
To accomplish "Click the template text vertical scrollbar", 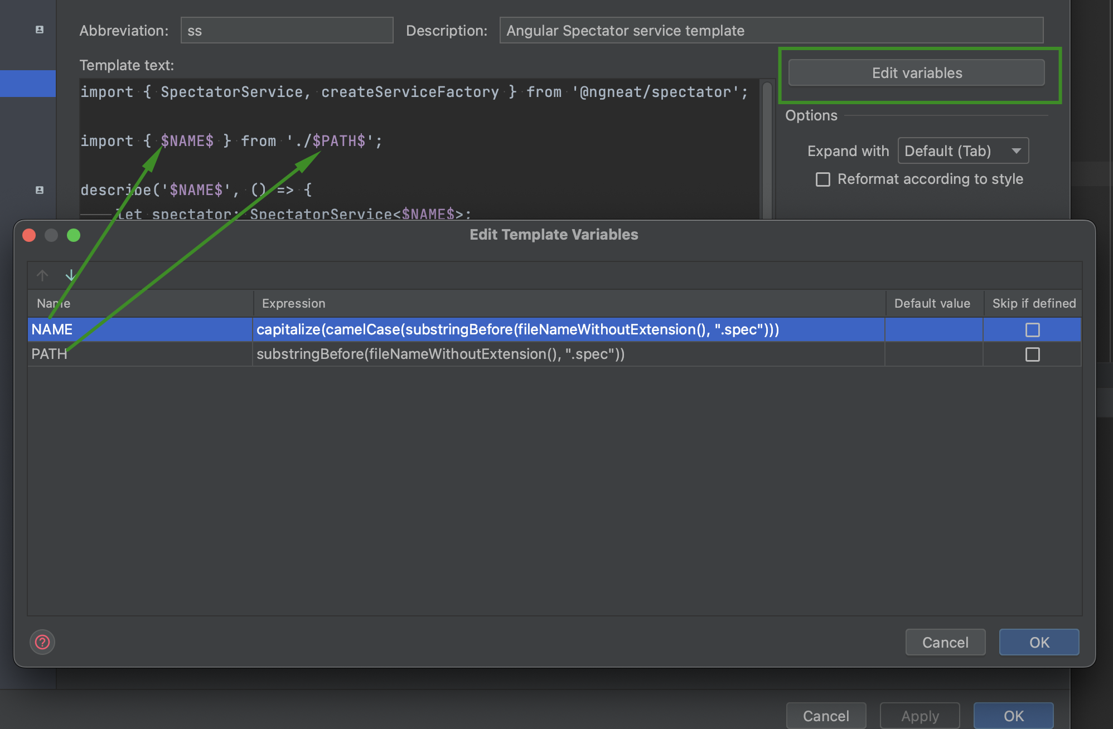I will pos(767,150).
